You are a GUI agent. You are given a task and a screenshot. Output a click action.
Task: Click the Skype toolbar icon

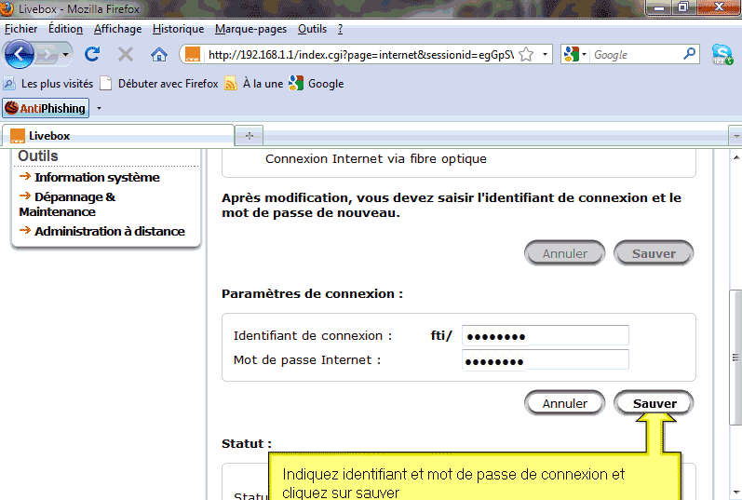[722, 54]
